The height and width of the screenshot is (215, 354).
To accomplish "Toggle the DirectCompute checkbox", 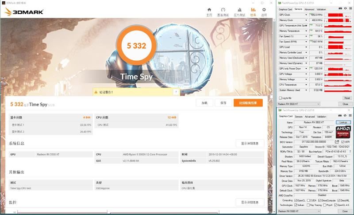I will point(319,200).
